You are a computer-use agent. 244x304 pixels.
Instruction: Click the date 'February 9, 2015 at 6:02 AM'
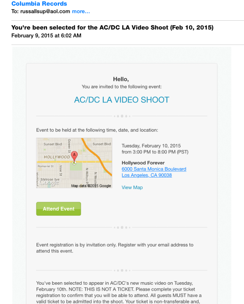click(46, 36)
